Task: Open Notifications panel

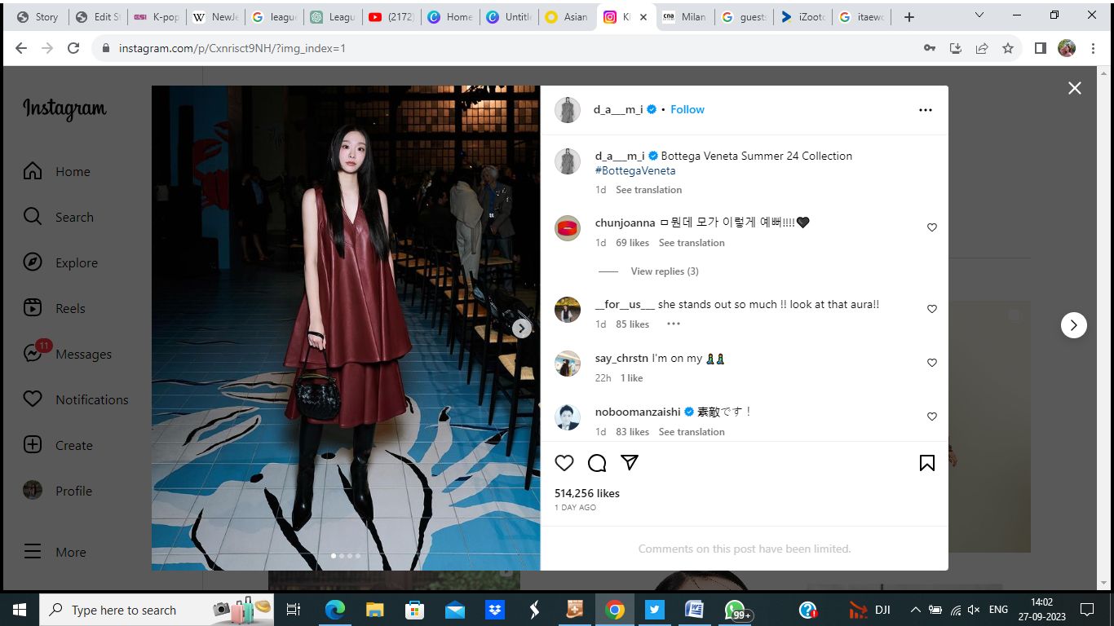Action: tap(76, 399)
